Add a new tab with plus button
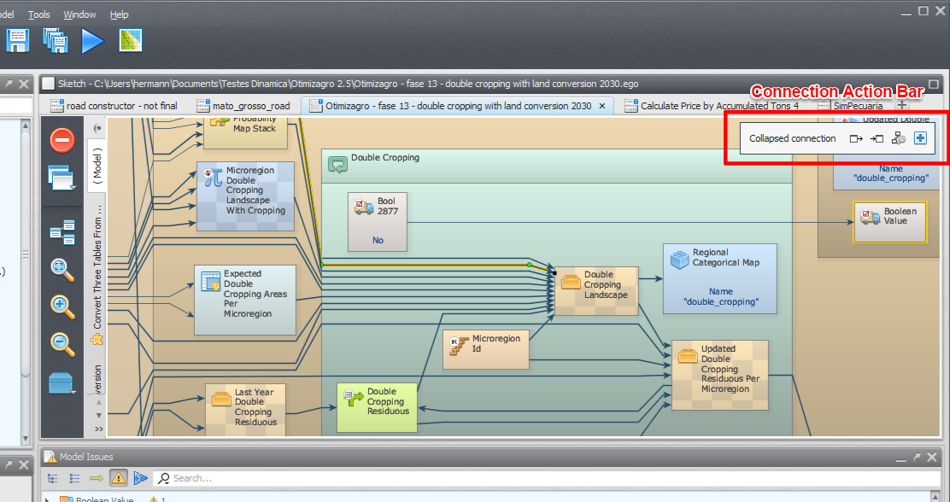Image resolution: width=950 pixels, height=502 pixels. [x=902, y=105]
